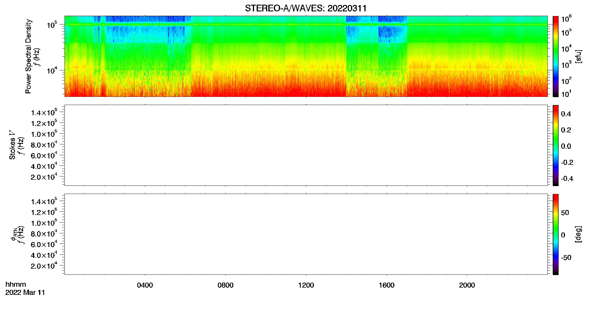This screenshot has height=315, width=612.
Task: Select the 0800 time tick label
Action: pyautogui.click(x=225, y=285)
